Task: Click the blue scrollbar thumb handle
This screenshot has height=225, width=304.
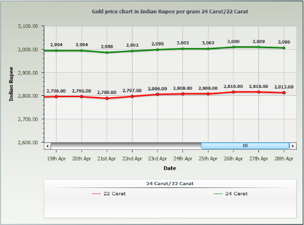Action: coord(245,146)
